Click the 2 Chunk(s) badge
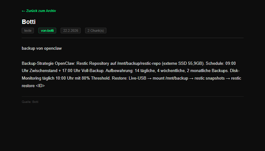The height and width of the screenshot is (151, 265). 96,31
